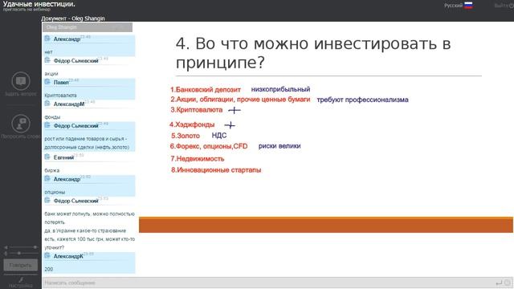Click icon beside Александр above the 'опционы' message

[x=47, y=178]
